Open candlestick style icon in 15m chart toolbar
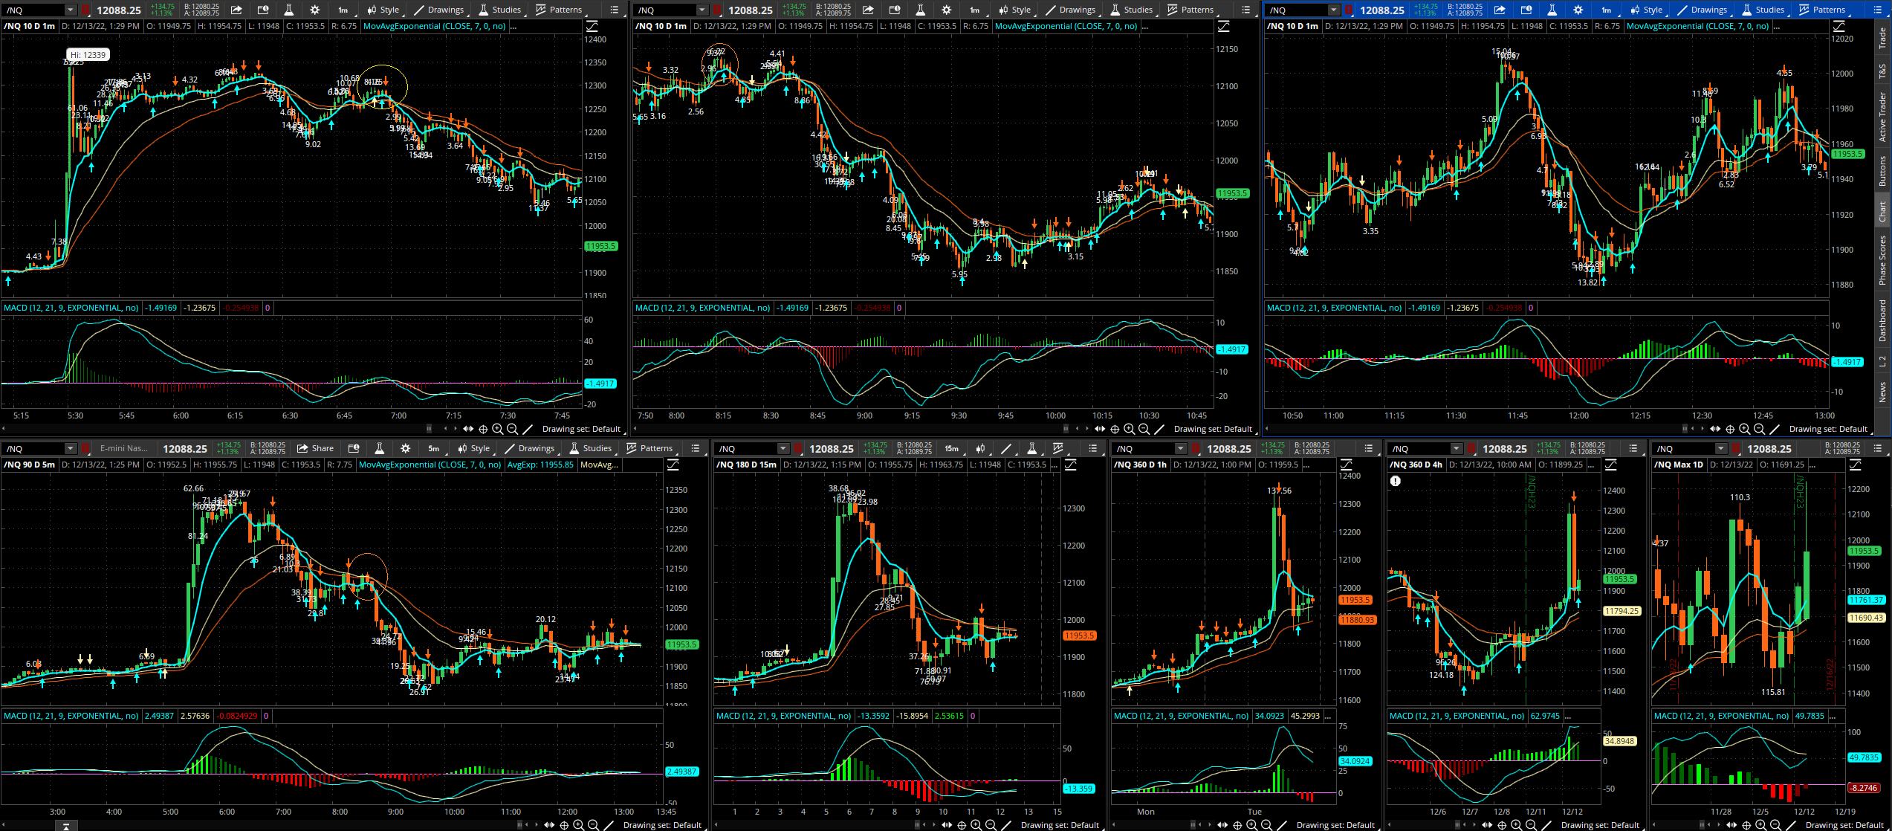1892x831 pixels. pos(980,448)
